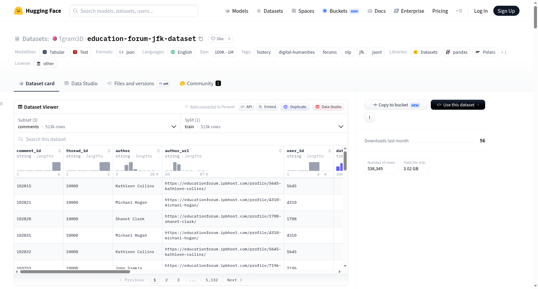Viewport: 538px width, 289px height.
Task: Click the nlp tag
Action: pyautogui.click(x=348, y=52)
